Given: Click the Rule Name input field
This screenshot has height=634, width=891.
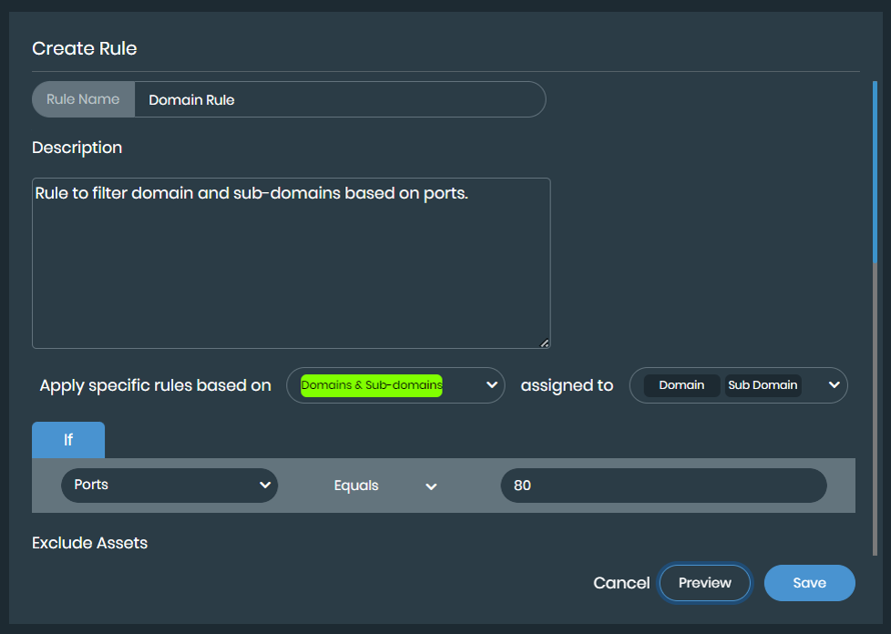Looking at the screenshot, I should point(339,100).
